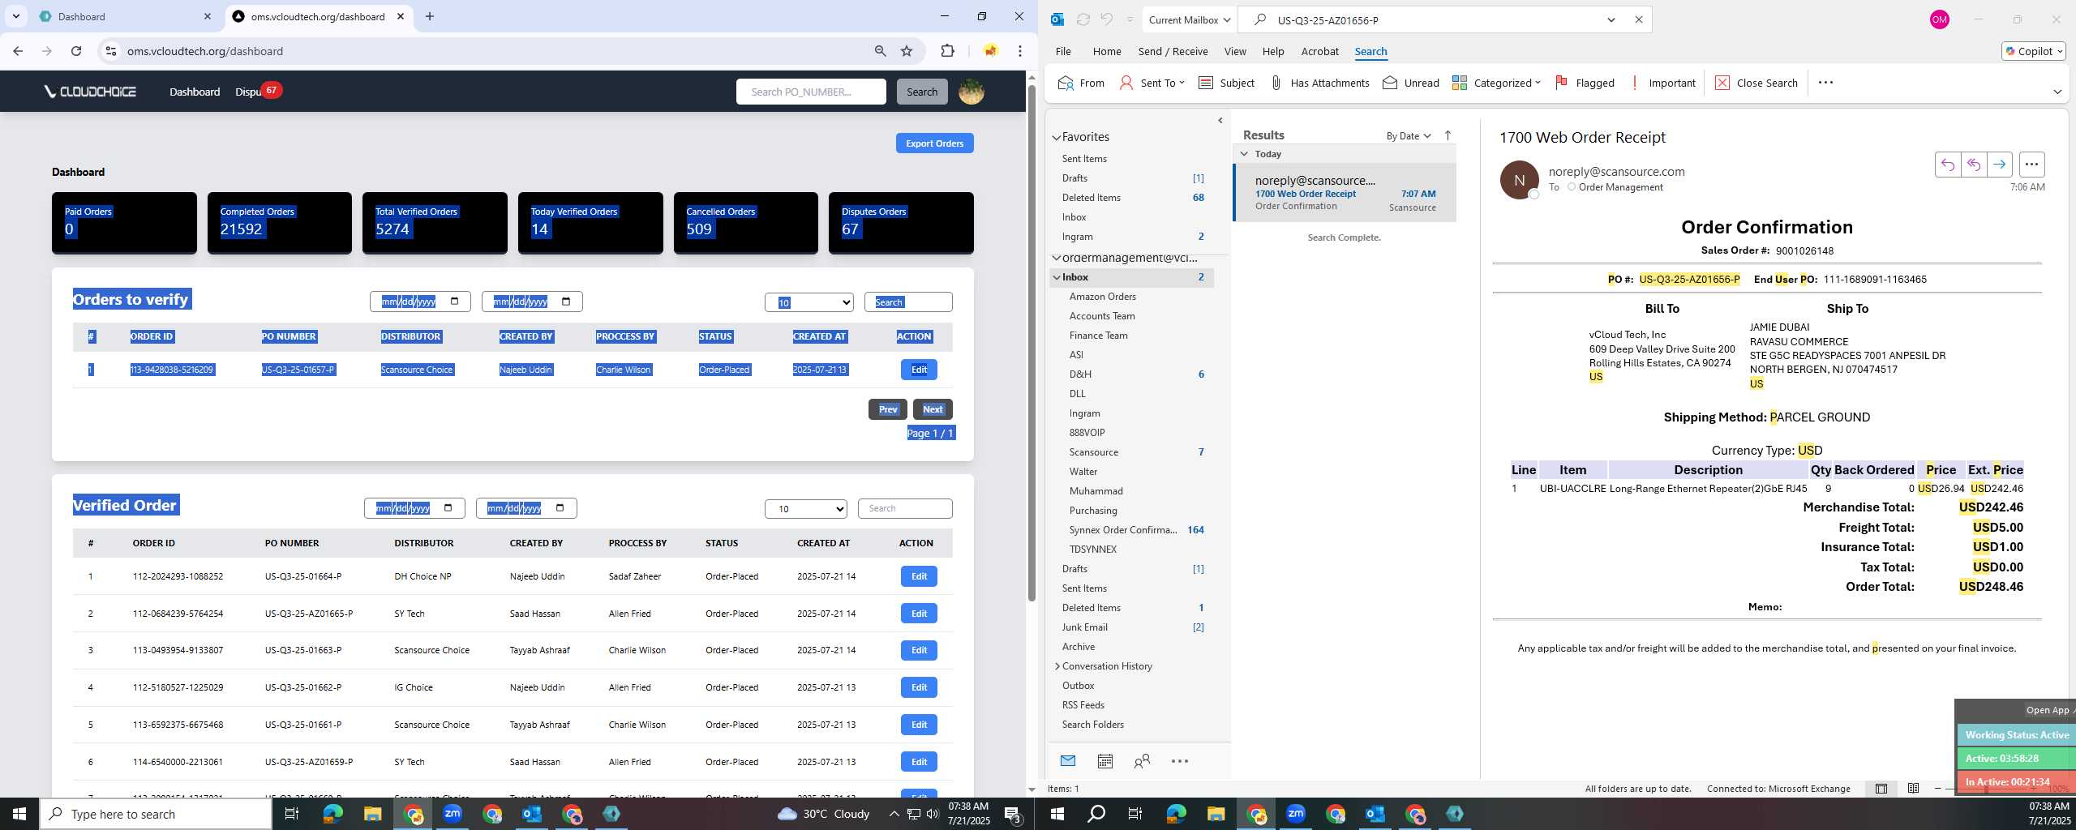This screenshot has height=830, width=2076.
Task: Click the user avatar in CloudChoice header
Action: click(972, 92)
